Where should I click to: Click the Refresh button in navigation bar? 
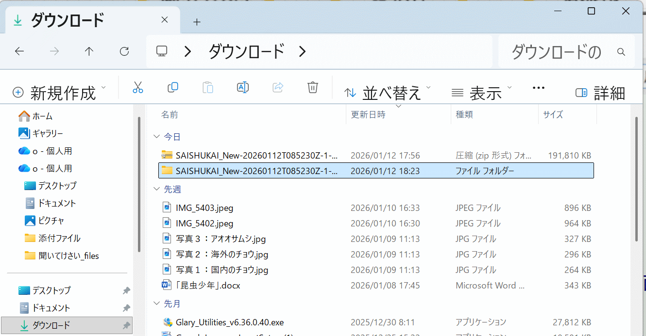[x=124, y=51]
